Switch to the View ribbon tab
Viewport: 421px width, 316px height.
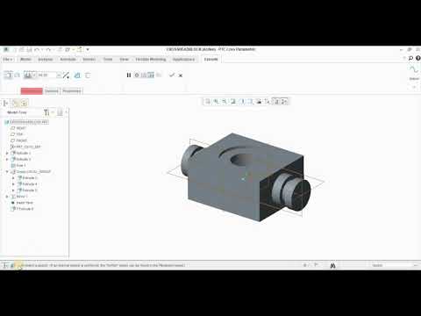[124, 60]
